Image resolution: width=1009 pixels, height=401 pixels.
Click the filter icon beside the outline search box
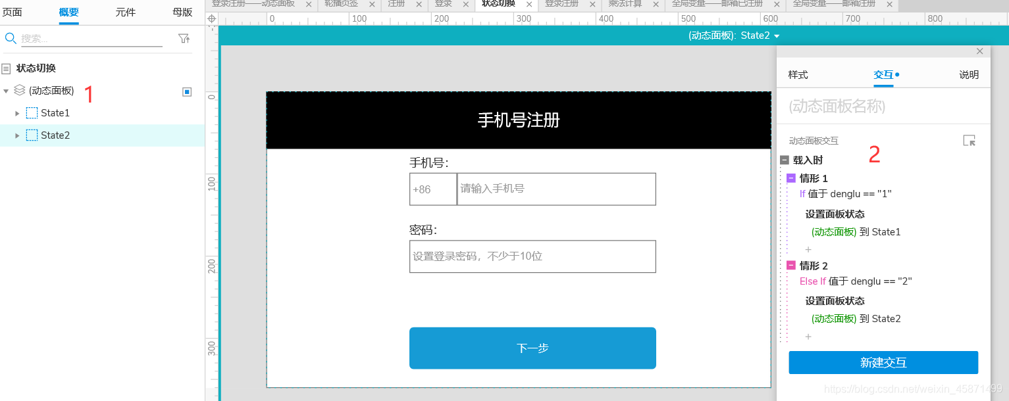pyautogui.click(x=184, y=38)
